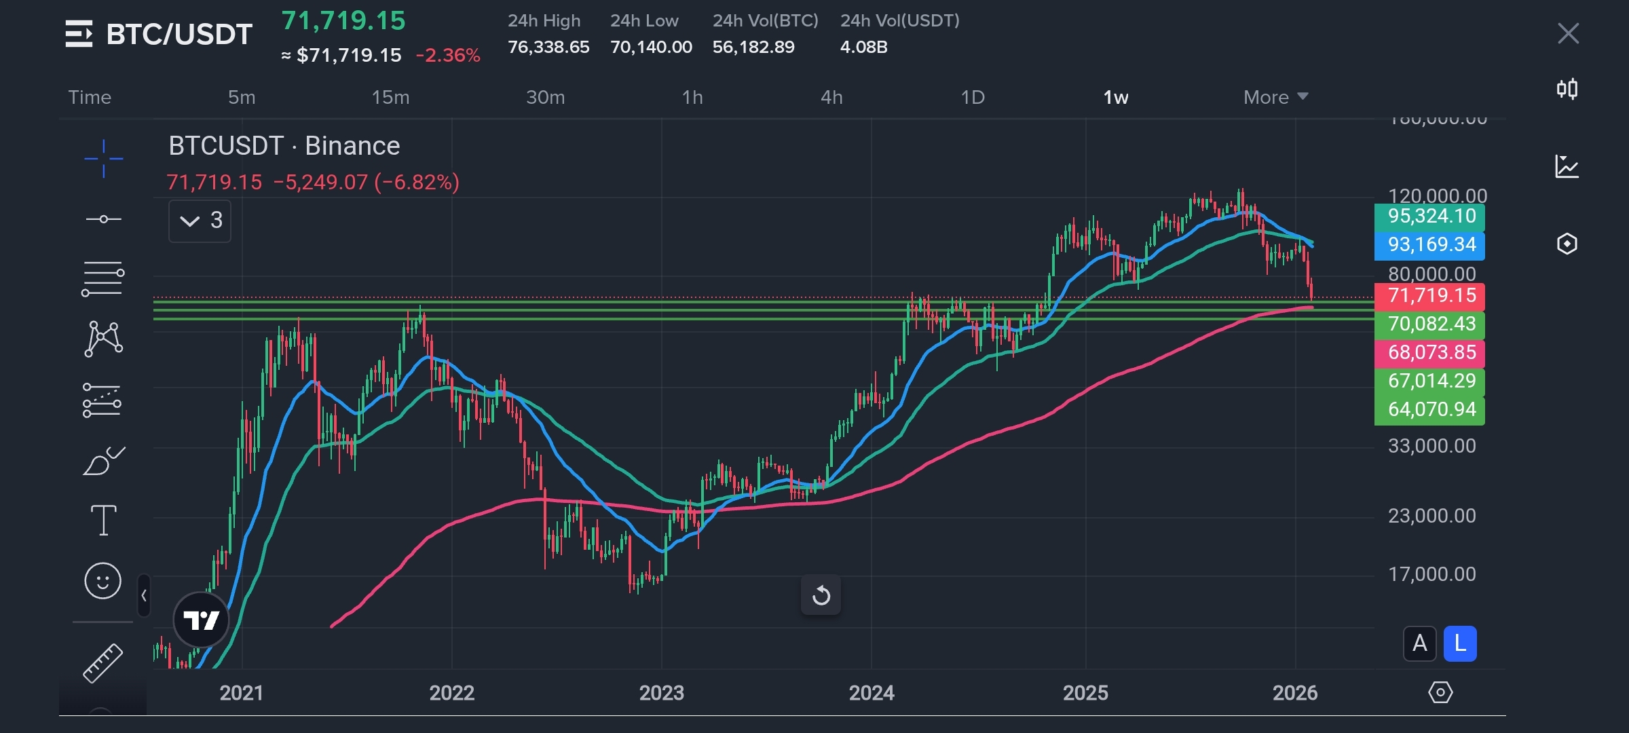Image resolution: width=1629 pixels, height=733 pixels.
Task: Switch to the 1D timeframe tab
Action: [x=972, y=97]
